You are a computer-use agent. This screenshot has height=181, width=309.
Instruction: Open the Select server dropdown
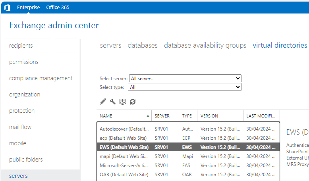[185, 79]
